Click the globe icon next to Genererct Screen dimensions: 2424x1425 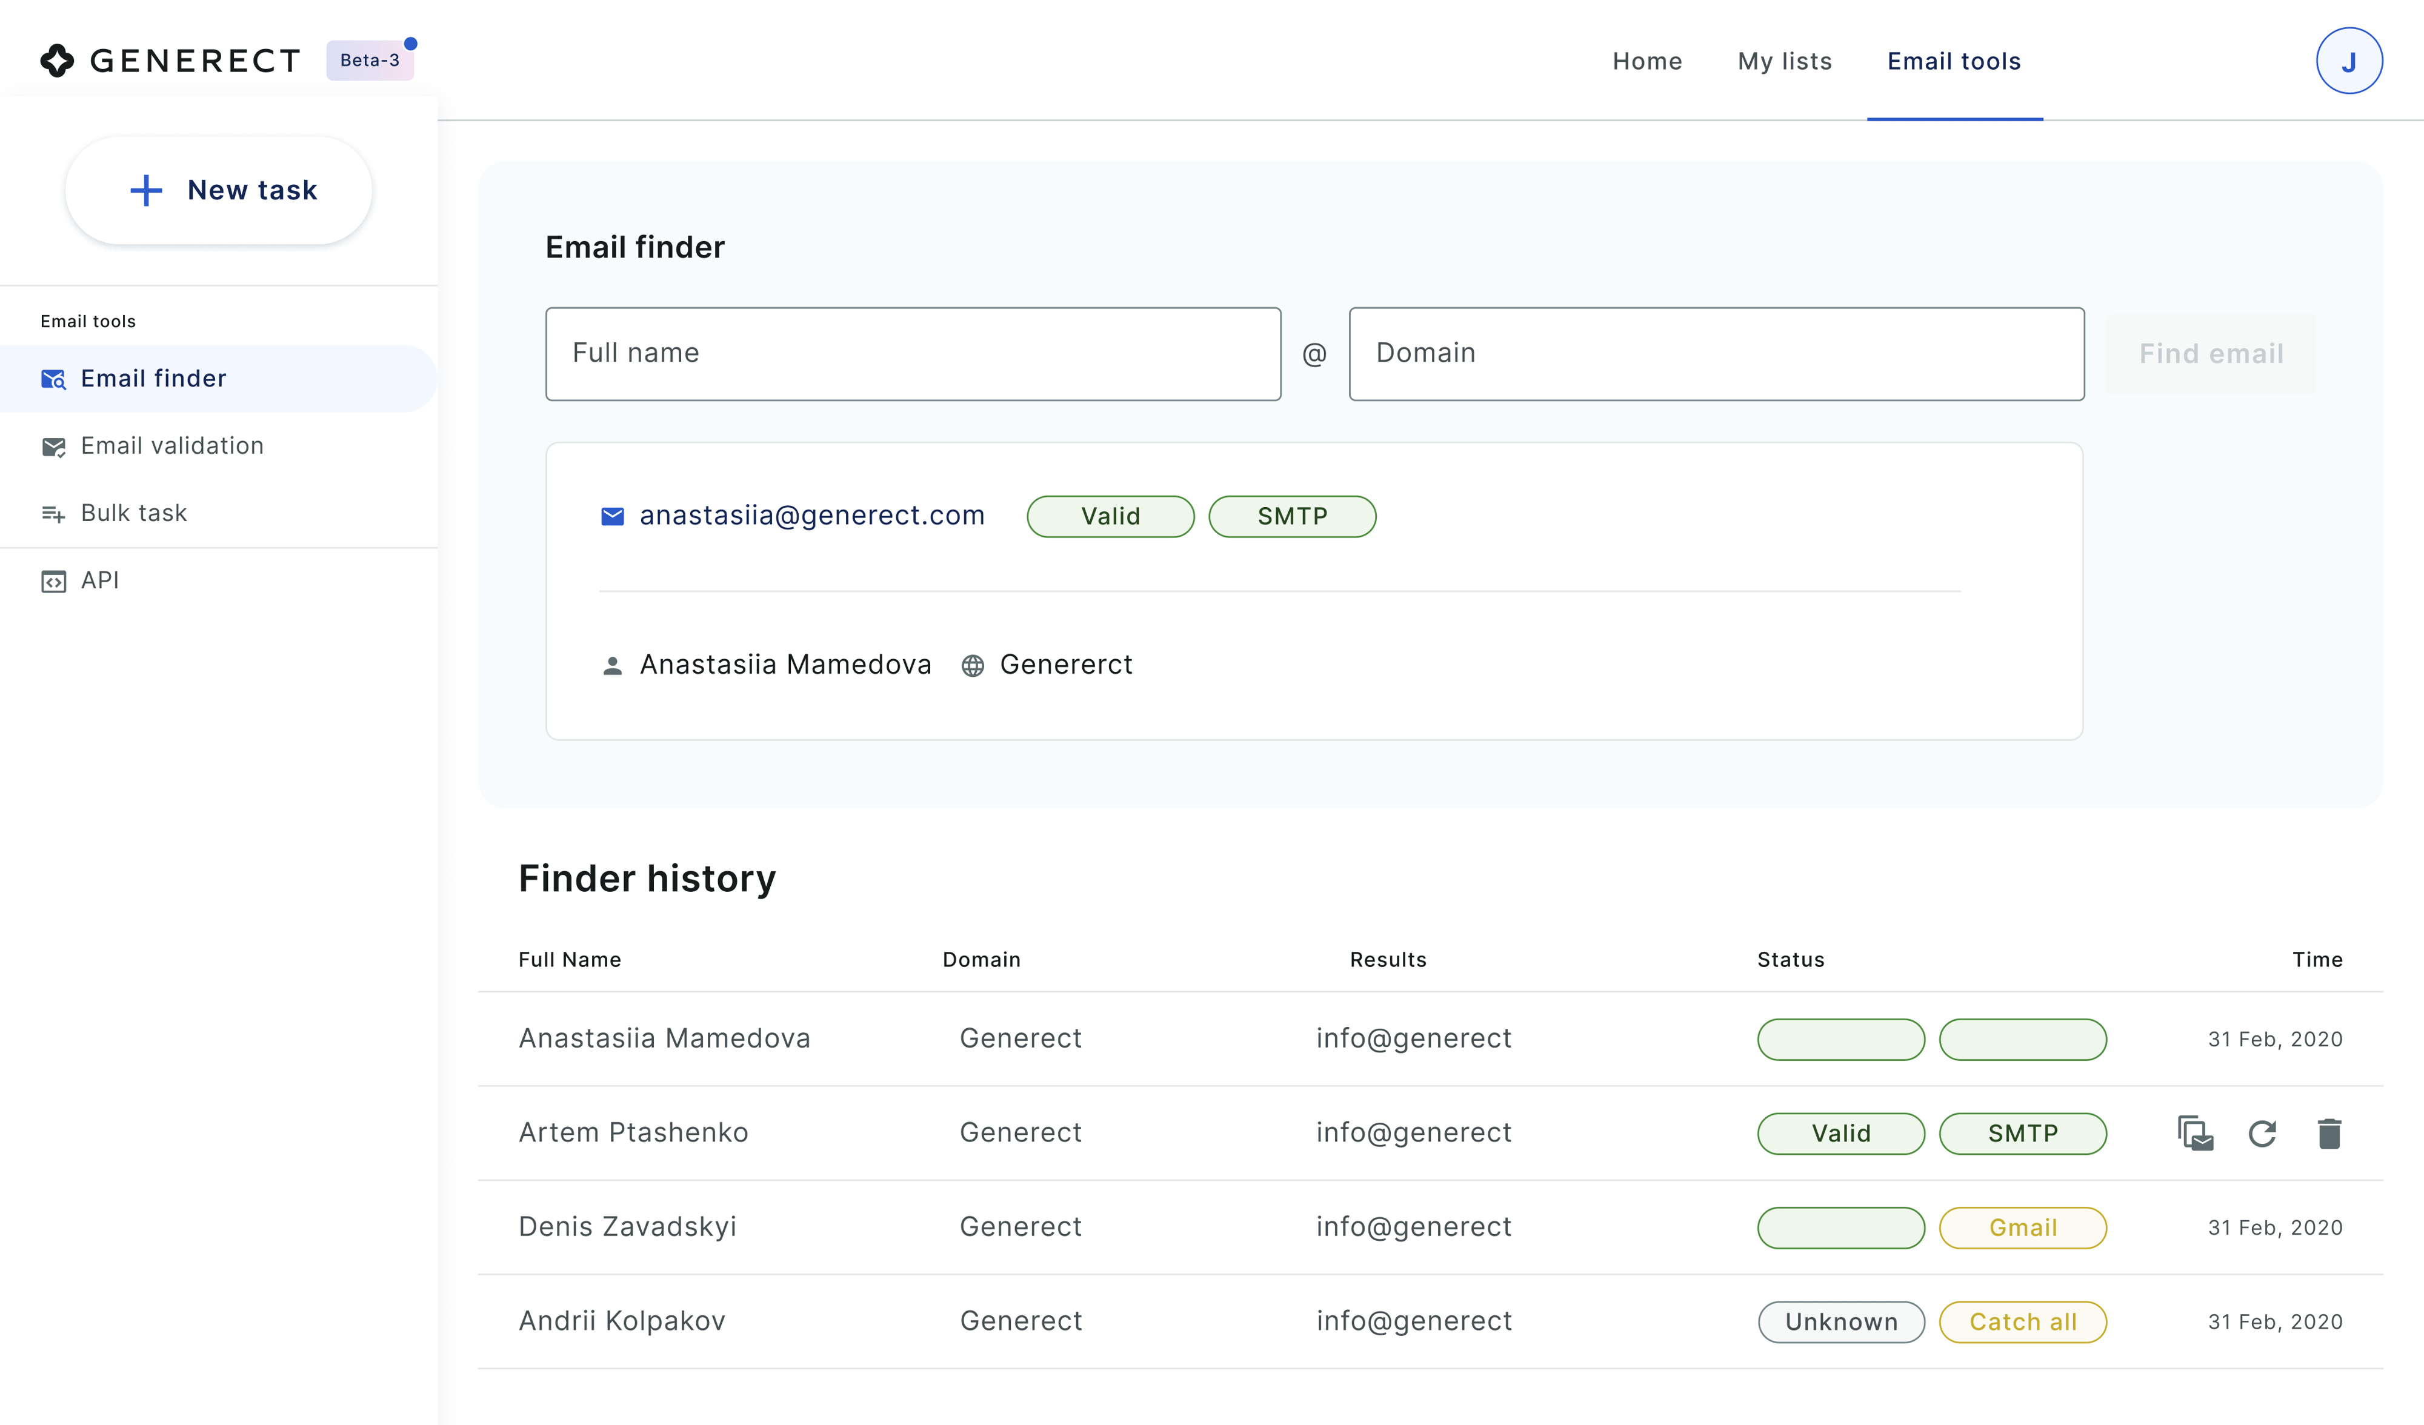tap(973, 665)
